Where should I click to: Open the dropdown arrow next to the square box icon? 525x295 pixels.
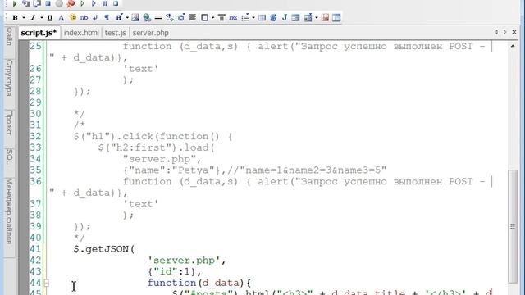[213, 18]
